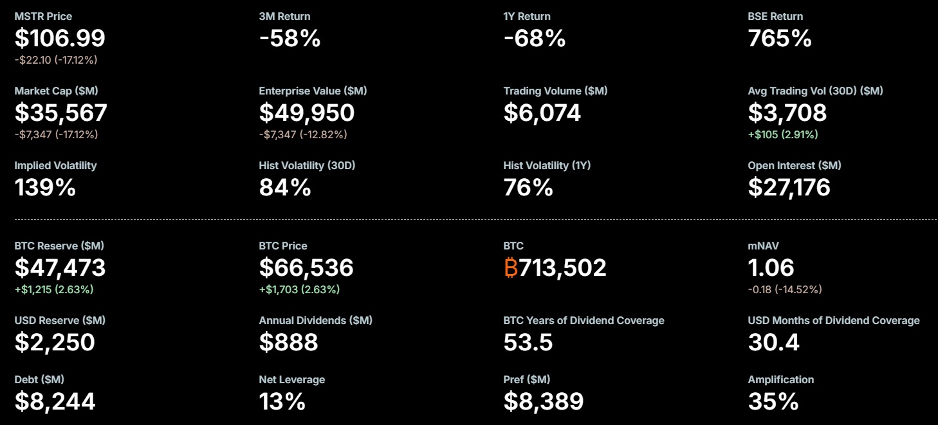Click the Trading Volume $6,074 value
The image size is (938, 425).
click(x=542, y=113)
